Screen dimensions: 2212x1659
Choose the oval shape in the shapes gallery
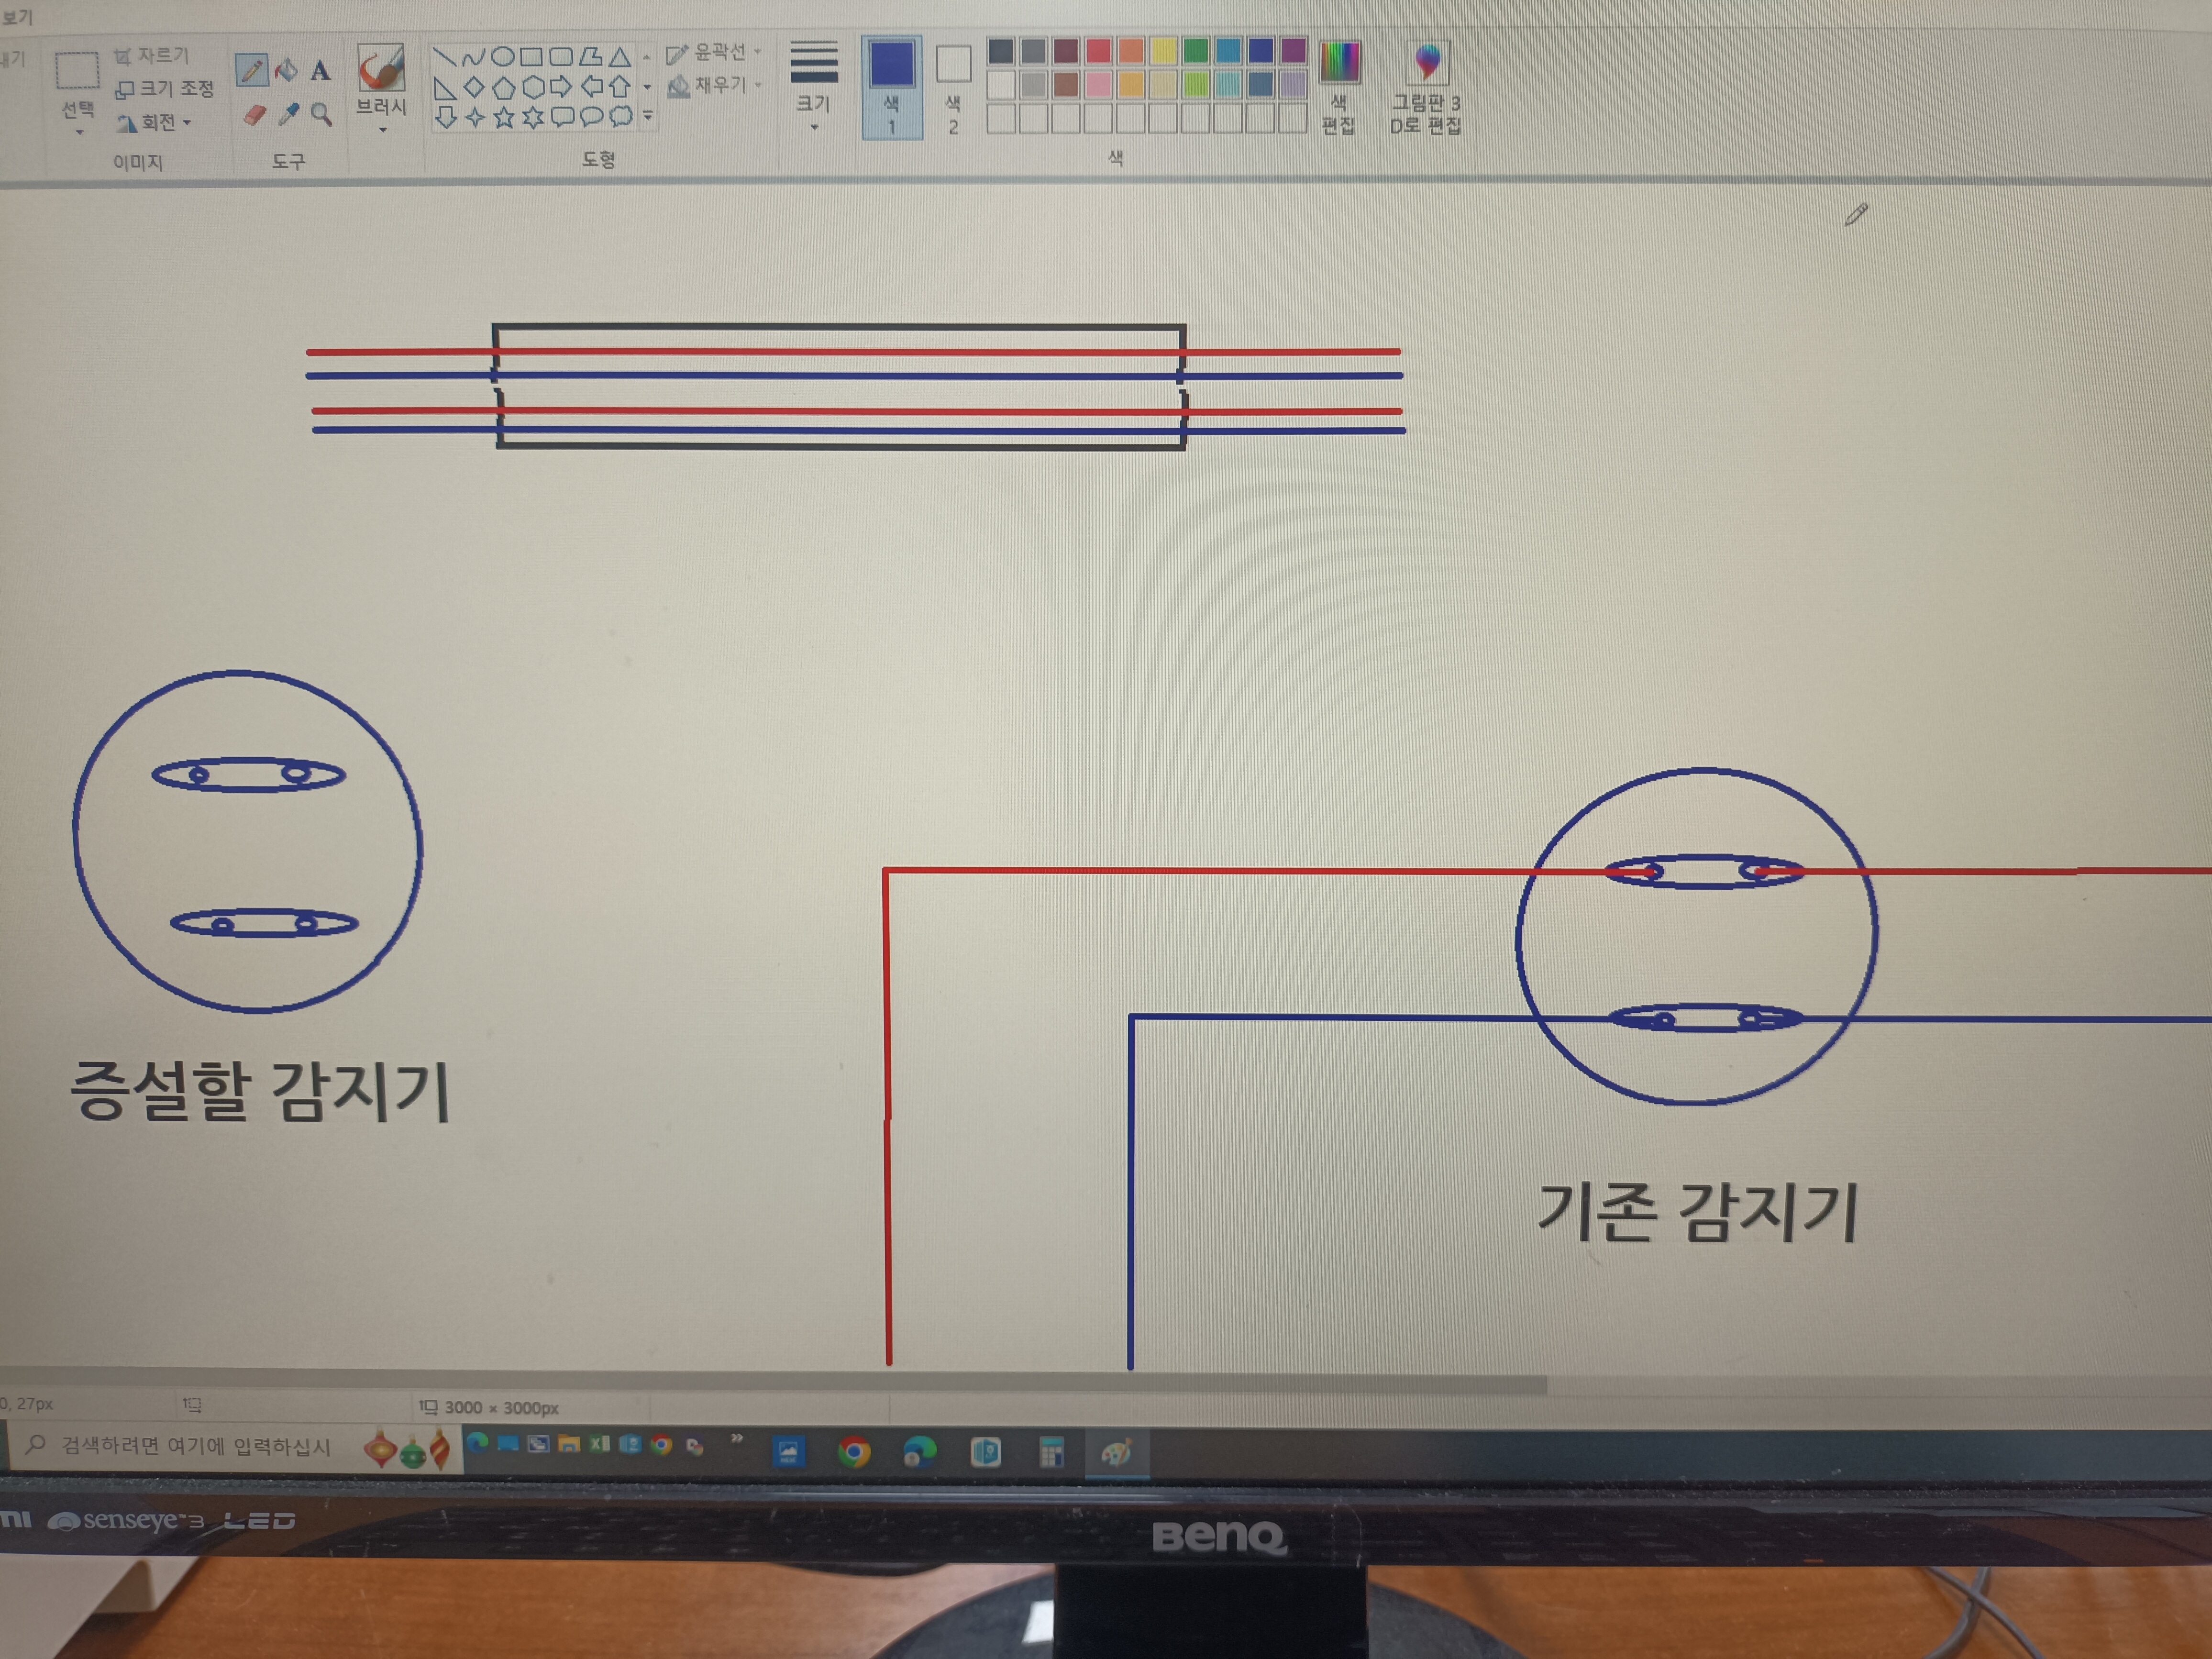point(503,56)
